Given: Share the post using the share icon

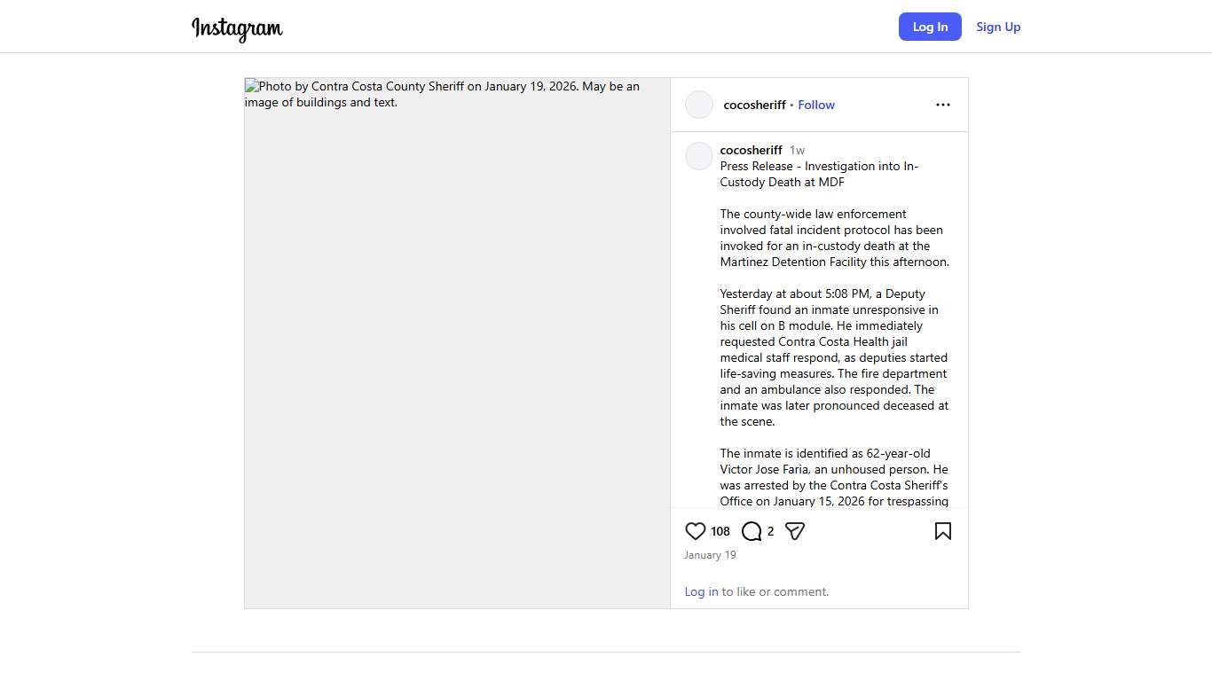Looking at the screenshot, I should pos(795,531).
